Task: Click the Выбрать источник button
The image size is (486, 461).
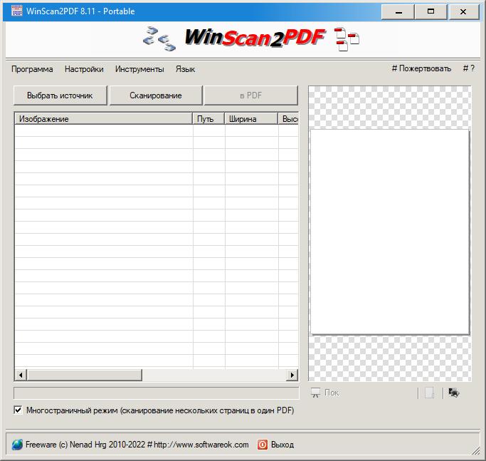Action: 60,95
